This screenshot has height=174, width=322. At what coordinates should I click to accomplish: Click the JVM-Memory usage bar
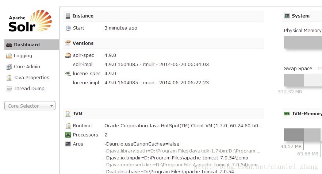point(303,135)
